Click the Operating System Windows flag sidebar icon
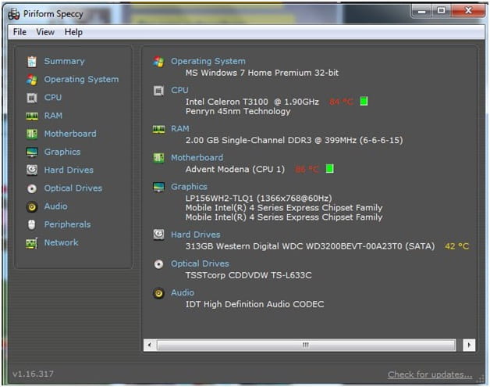The image size is (490, 387). click(x=31, y=80)
